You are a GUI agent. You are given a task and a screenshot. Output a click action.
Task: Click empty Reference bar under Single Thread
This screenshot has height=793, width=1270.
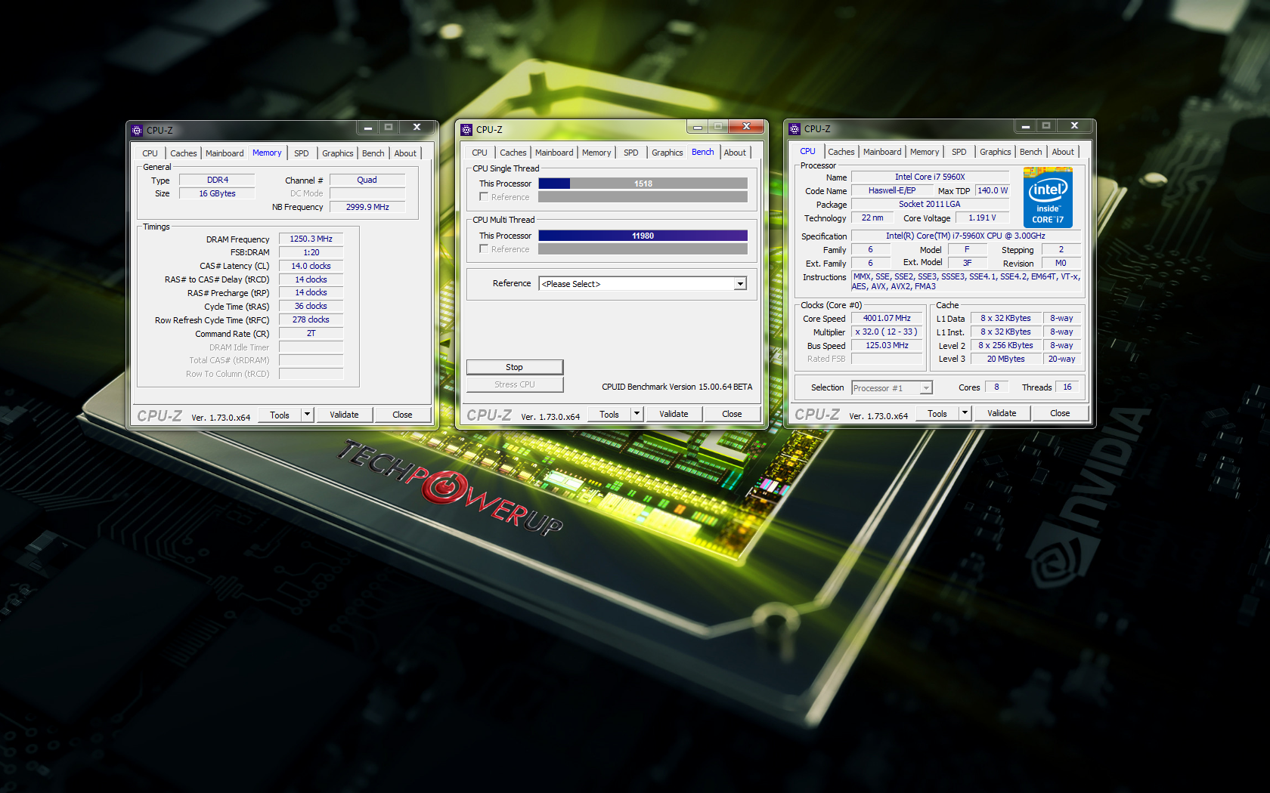coord(643,197)
